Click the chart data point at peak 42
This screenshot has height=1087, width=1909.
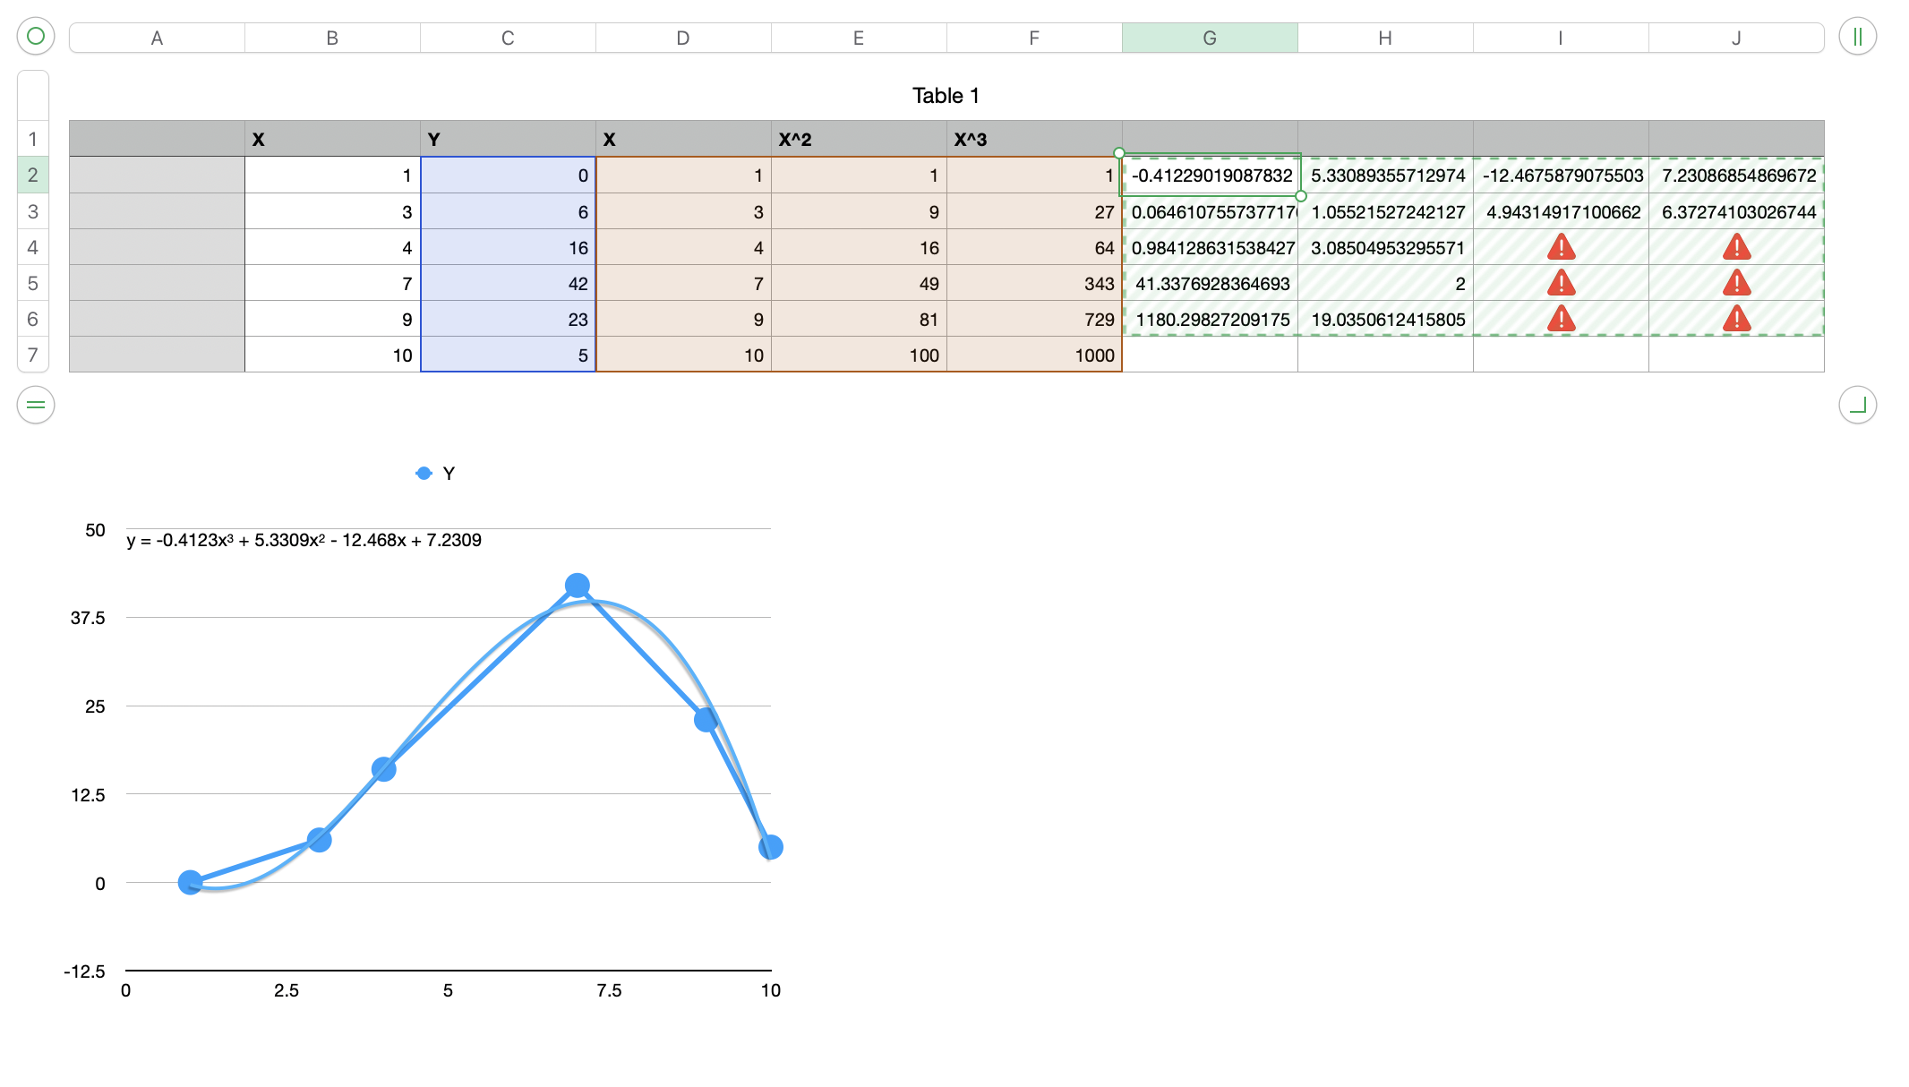point(578,586)
